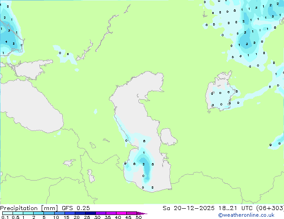Viewport: 284px width, 219px height.
Task: Click the '0.5' legend scale label
Action: pos(15,217)
